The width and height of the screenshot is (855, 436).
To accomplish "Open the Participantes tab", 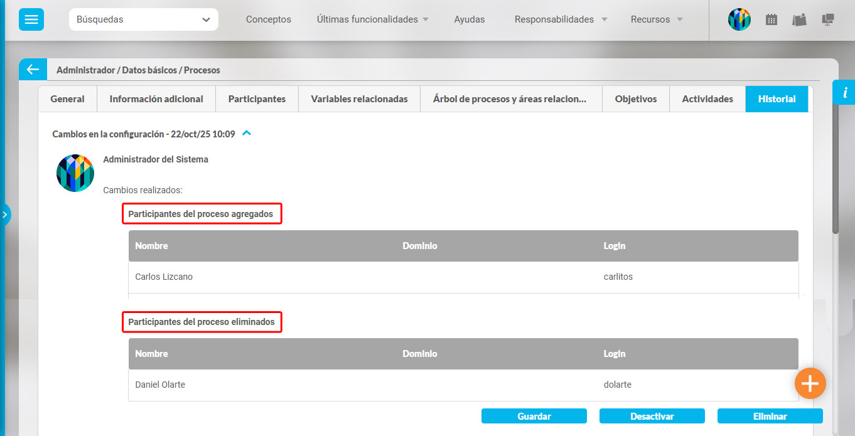I will point(257,98).
